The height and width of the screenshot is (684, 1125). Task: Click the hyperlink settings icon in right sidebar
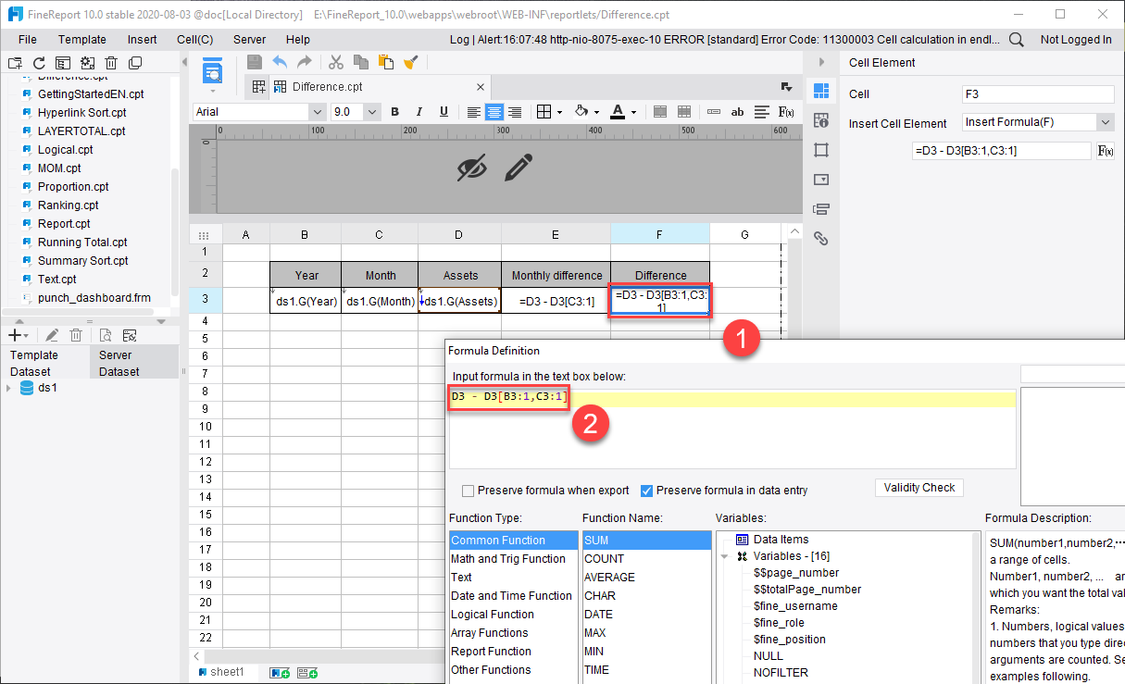(x=821, y=239)
